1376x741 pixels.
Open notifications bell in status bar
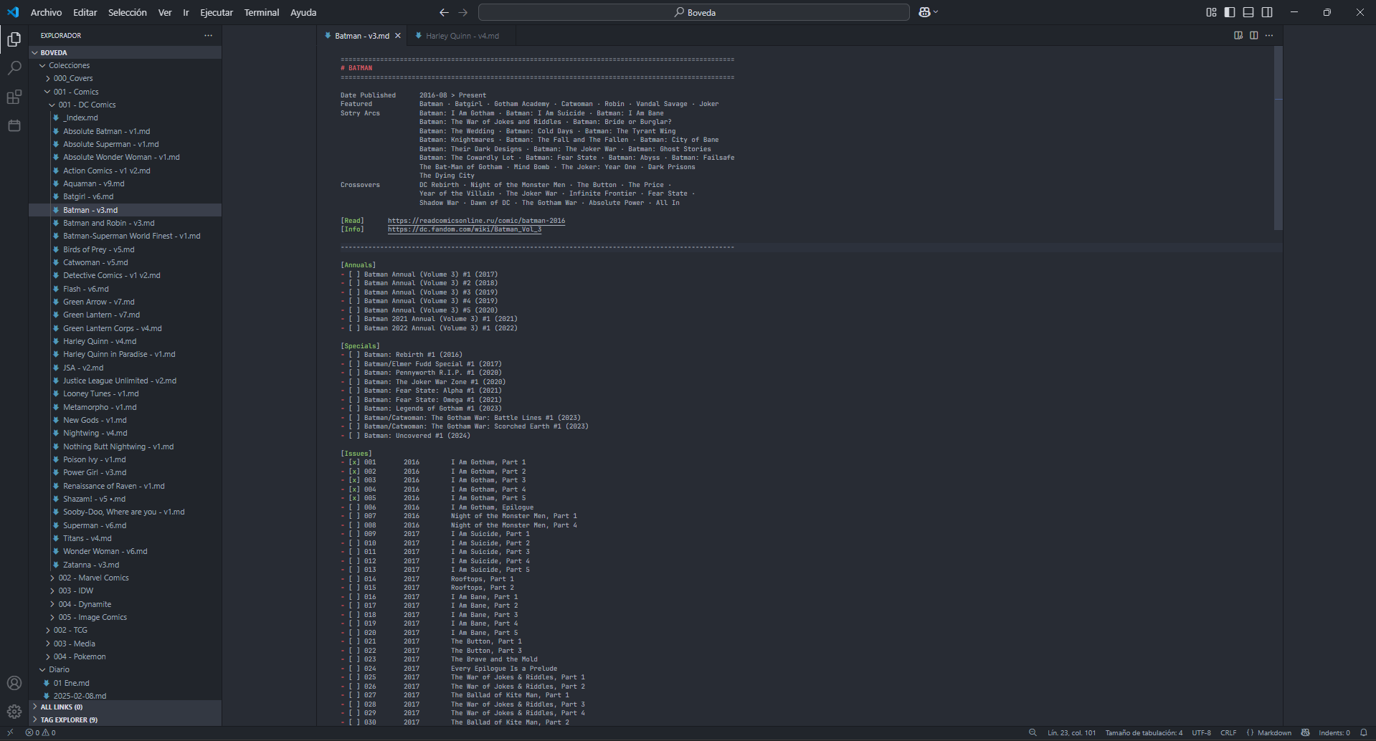point(1364,732)
